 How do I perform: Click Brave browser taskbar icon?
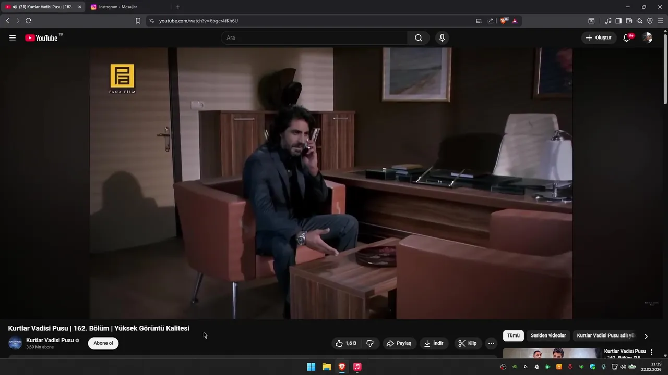[342, 367]
